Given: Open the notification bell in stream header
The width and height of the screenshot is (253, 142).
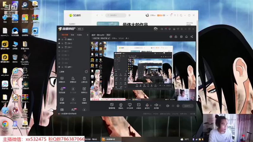Looking at the screenshot, I should coord(186,37).
